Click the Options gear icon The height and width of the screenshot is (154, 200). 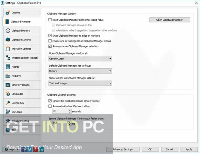(8, 13)
